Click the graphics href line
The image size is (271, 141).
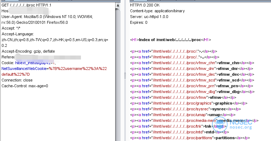[189, 103]
